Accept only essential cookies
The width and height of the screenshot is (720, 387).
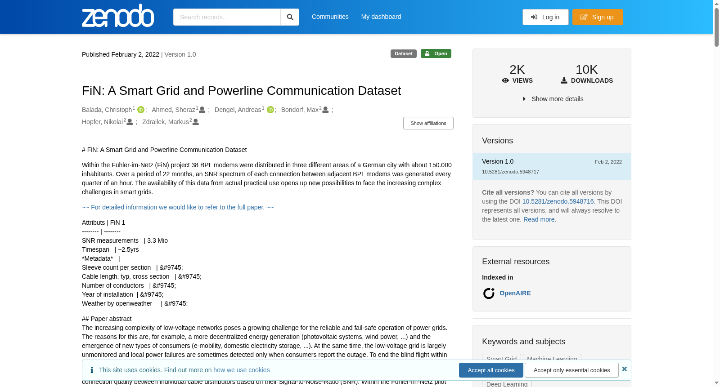pyautogui.click(x=571, y=370)
